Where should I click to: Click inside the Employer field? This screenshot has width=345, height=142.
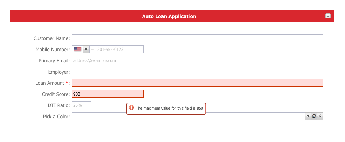(197, 72)
